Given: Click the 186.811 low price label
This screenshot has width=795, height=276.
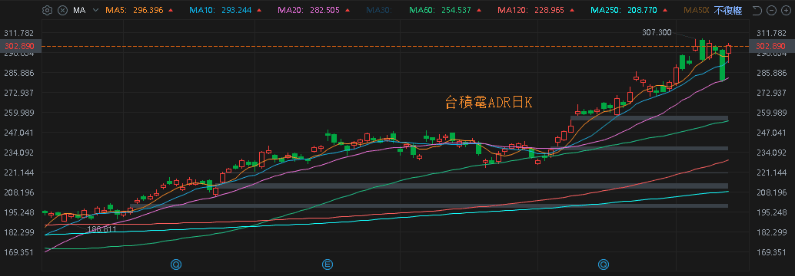Looking at the screenshot, I should pos(101,229).
